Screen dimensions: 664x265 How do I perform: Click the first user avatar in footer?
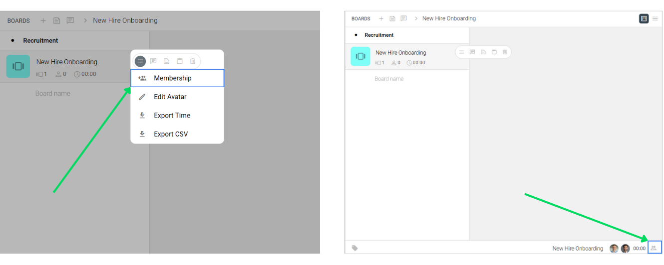(614, 249)
